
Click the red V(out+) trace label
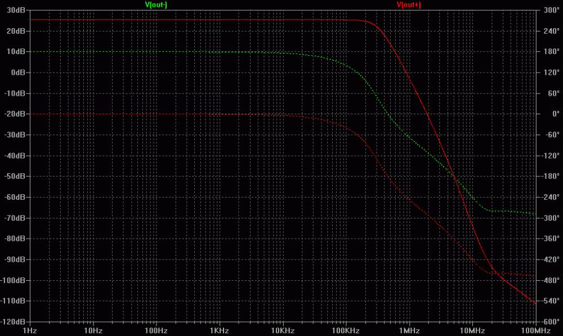[x=409, y=5]
